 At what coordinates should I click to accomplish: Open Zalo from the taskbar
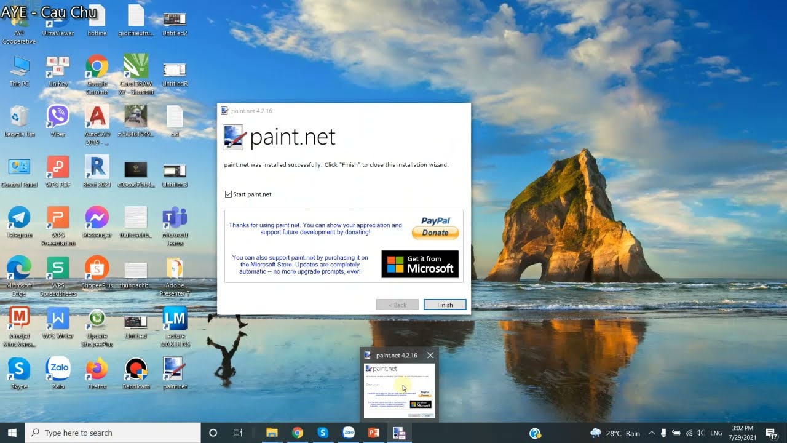click(x=348, y=433)
